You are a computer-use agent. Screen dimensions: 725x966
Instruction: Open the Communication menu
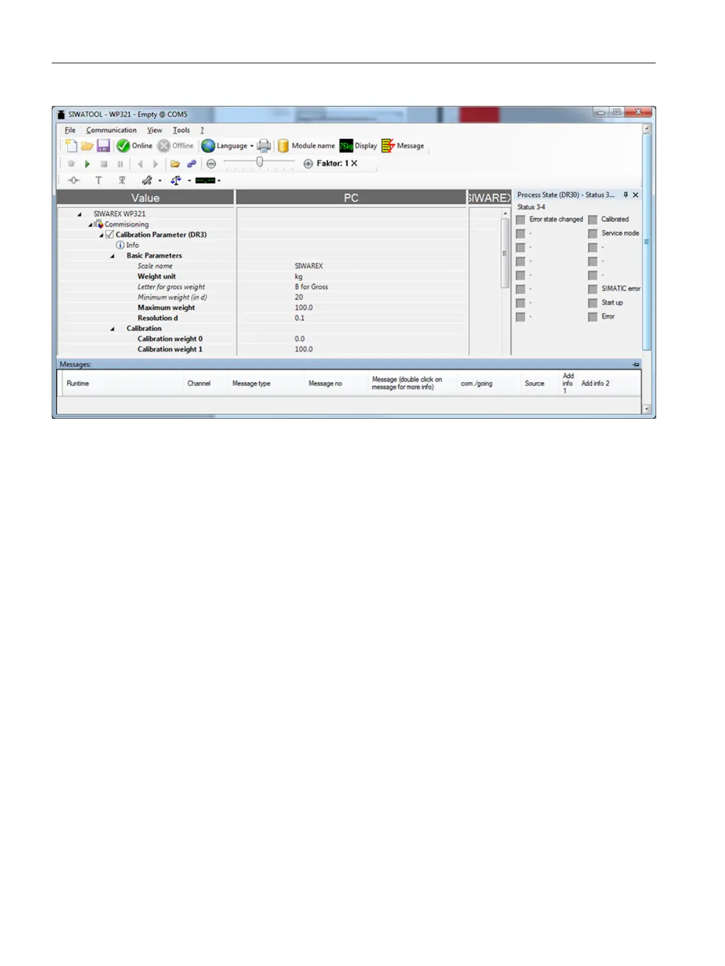coord(111,130)
